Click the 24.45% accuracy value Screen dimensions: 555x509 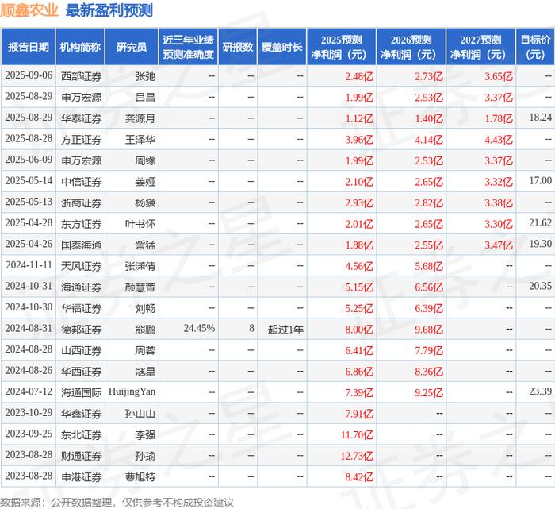coord(199,328)
